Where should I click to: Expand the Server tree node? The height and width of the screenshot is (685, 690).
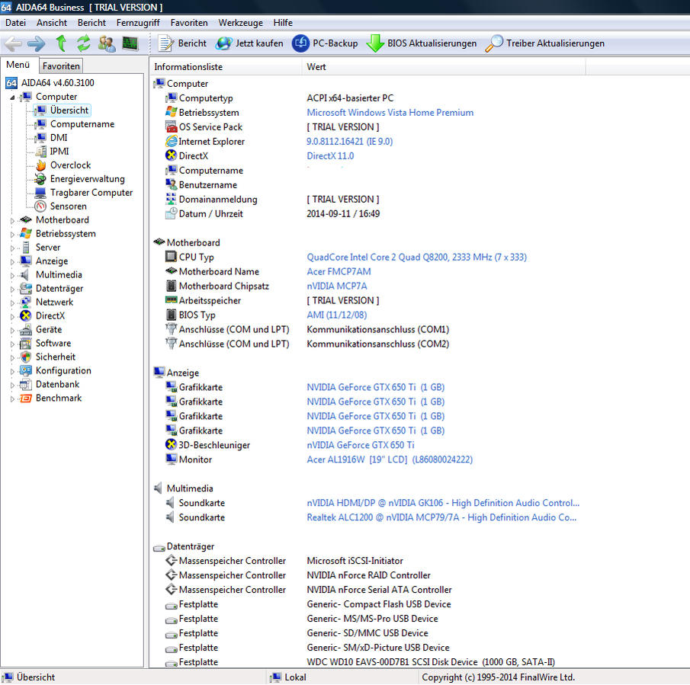coord(12,248)
